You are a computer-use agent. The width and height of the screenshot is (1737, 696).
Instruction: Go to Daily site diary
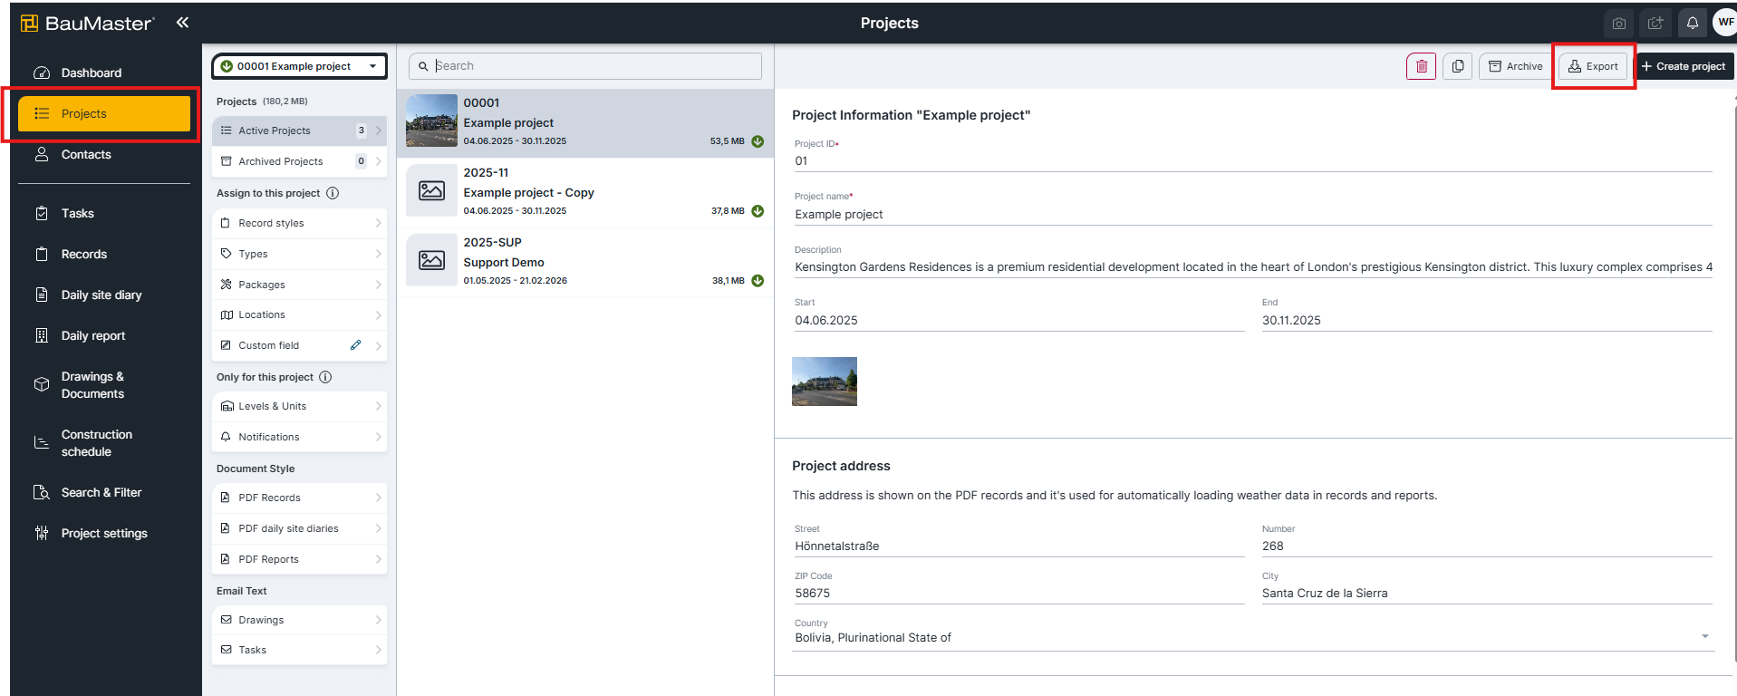[x=101, y=295]
